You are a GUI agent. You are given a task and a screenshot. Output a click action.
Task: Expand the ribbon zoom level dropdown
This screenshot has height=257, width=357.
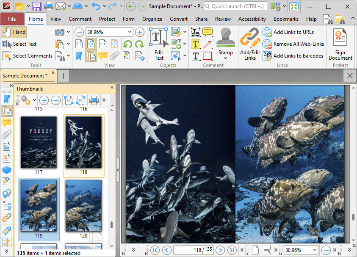click(x=130, y=32)
